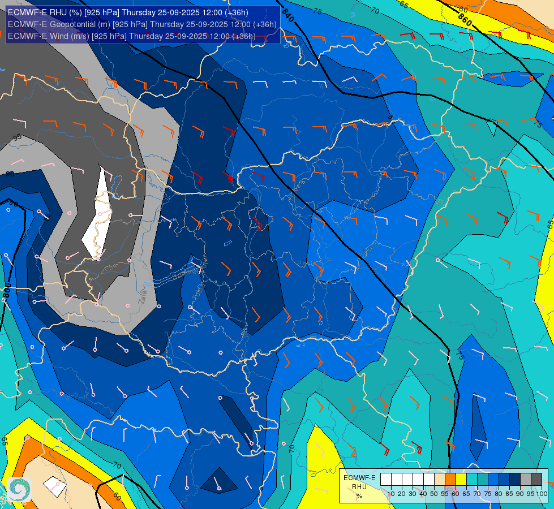Pick the bright blue 75–80 legend swatch
This screenshot has width=554, height=509.
pos(493,480)
